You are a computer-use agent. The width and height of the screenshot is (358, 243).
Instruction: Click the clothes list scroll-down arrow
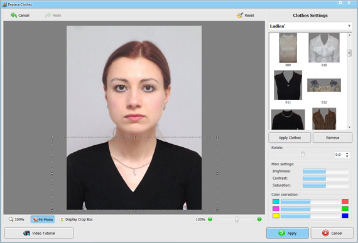pos(349,127)
